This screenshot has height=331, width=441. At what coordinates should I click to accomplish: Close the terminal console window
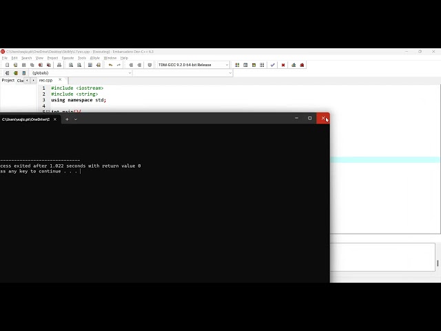pyautogui.click(x=323, y=118)
